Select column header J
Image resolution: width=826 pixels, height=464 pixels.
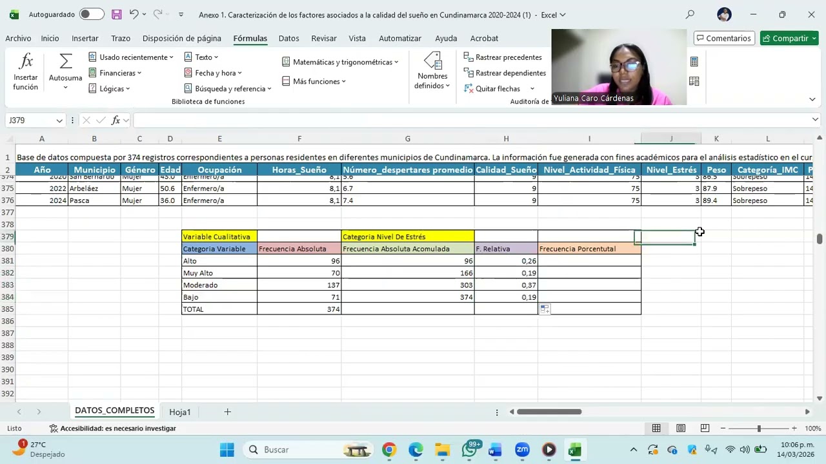click(x=670, y=139)
